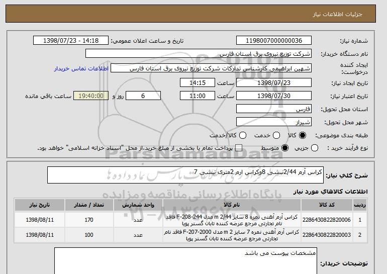Click the F-207-2000 cross arm item name
Screen dimensions: 387x274
pos(232,235)
